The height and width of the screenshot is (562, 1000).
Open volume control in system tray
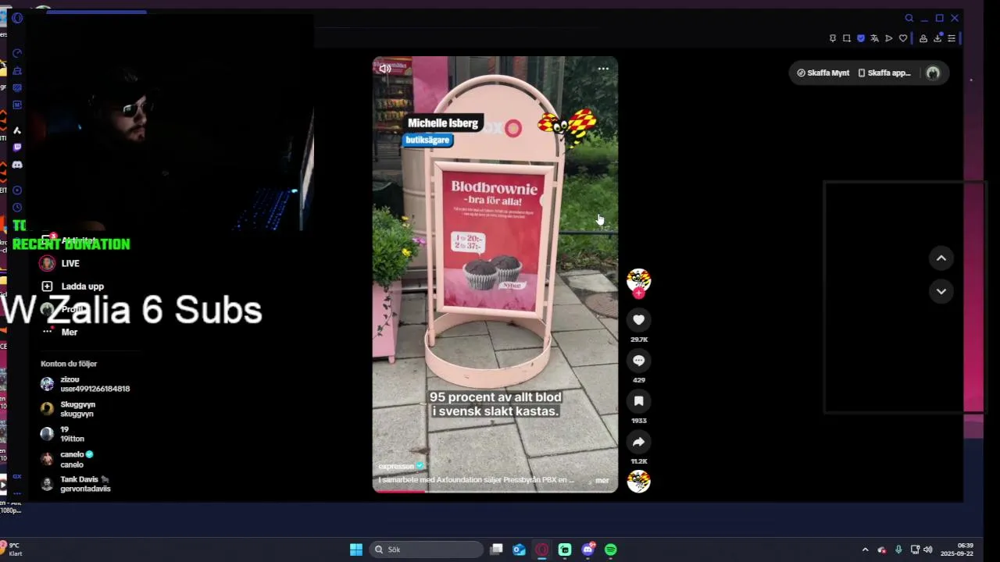click(927, 550)
